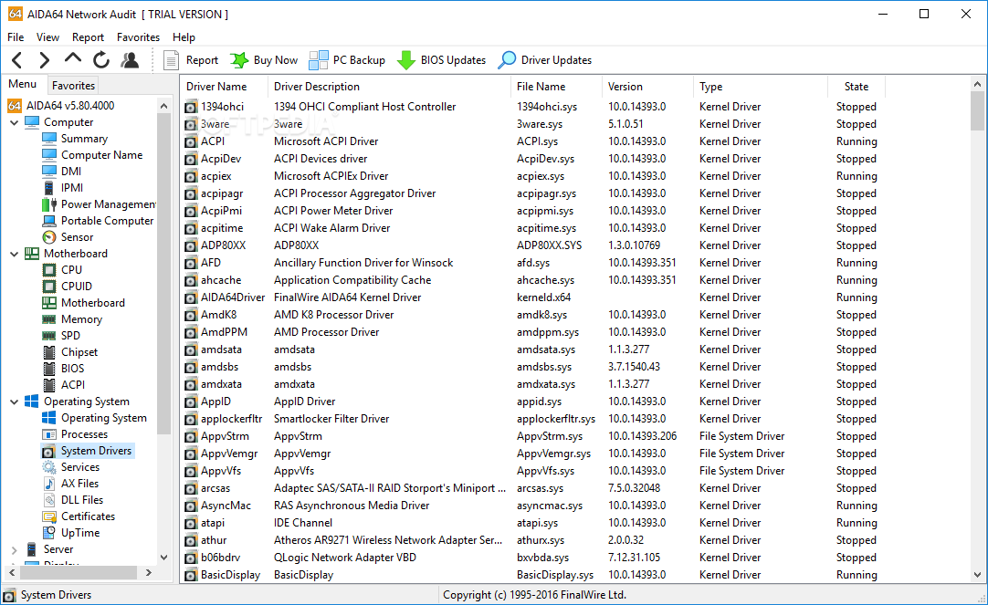Select the Processes icon in the tree
Viewport: 988px width, 605px height.
pyautogui.click(x=49, y=434)
